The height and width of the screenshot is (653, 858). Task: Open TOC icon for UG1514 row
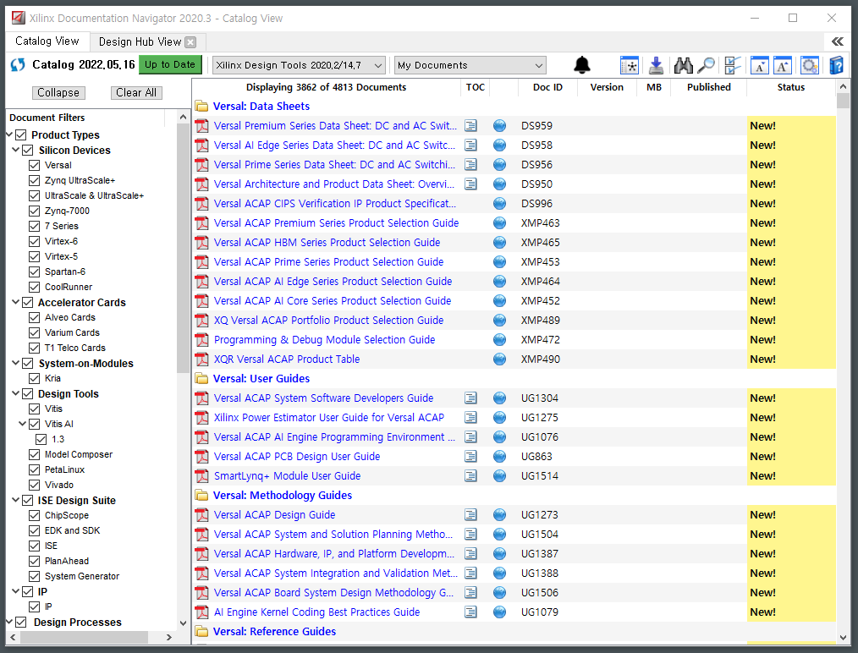pos(470,476)
